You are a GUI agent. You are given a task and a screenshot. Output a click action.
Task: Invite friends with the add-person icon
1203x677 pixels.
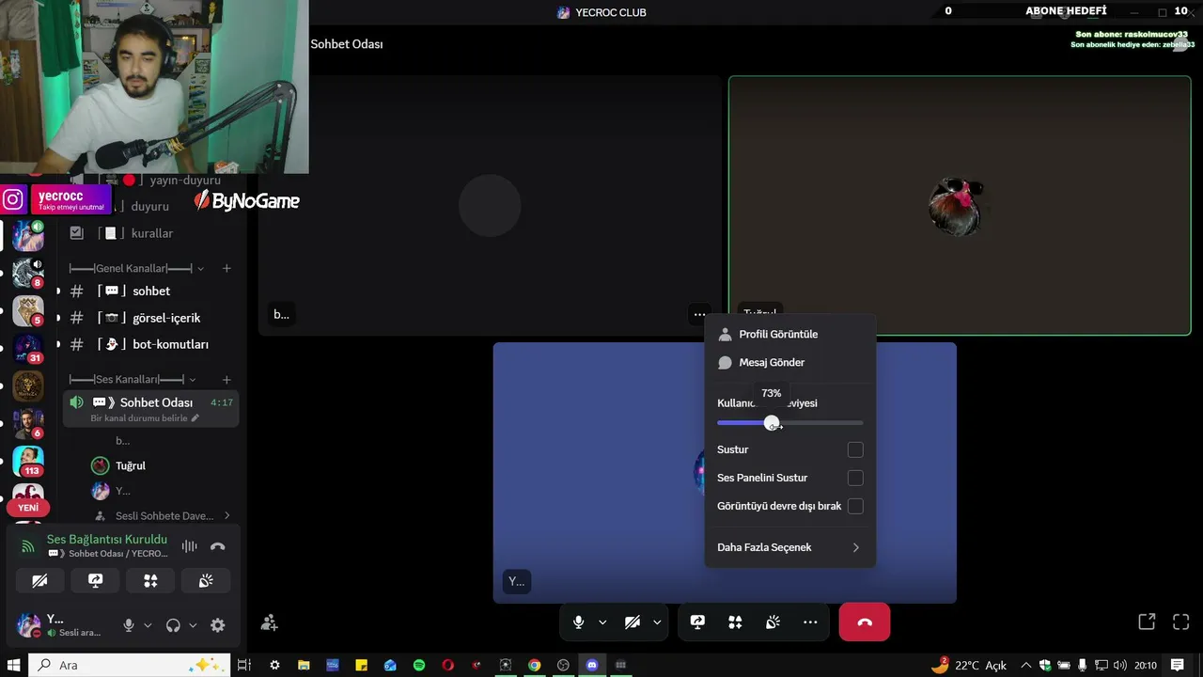tap(270, 622)
